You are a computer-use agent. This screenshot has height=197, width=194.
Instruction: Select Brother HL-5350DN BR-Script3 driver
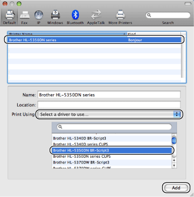tap(112, 150)
